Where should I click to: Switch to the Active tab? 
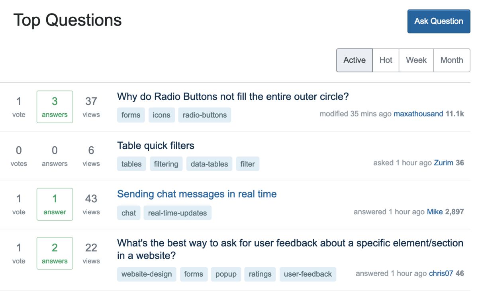coord(354,60)
